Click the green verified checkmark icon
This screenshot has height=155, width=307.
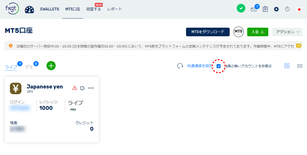[241, 8]
